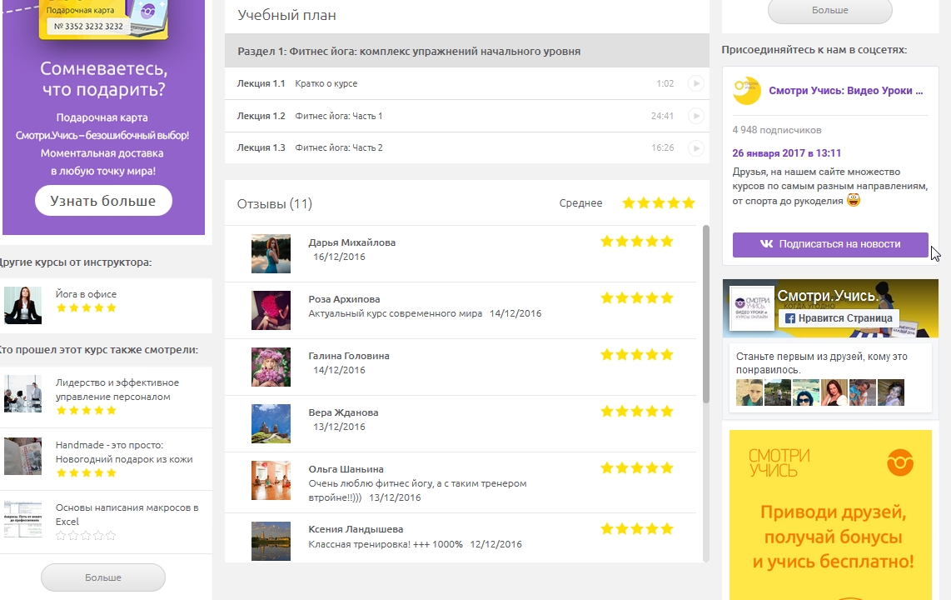Open the Лекция 1.2 row title

point(338,116)
